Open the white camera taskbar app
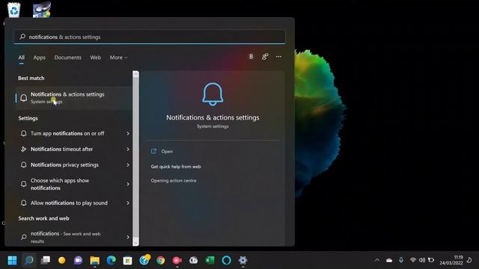The height and width of the screenshot is (269, 479). [x=193, y=260]
